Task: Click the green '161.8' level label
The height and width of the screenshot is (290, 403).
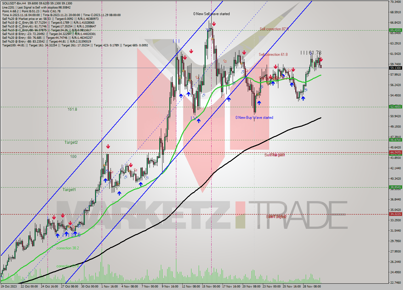Action: 72,109
